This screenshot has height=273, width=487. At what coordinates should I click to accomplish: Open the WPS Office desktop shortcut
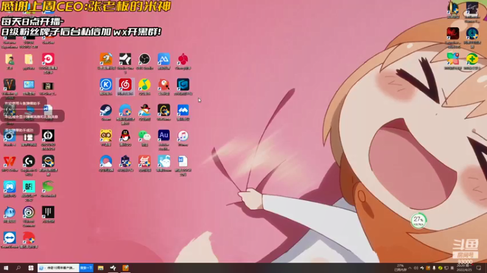click(10, 161)
